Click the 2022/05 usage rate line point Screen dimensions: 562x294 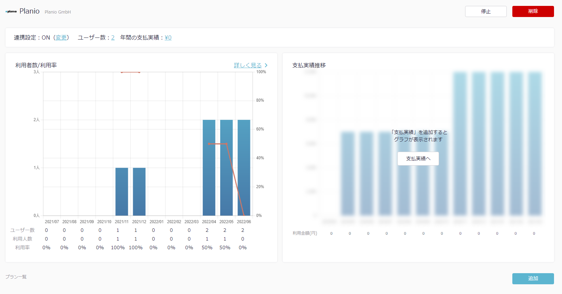[x=226, y=144]
